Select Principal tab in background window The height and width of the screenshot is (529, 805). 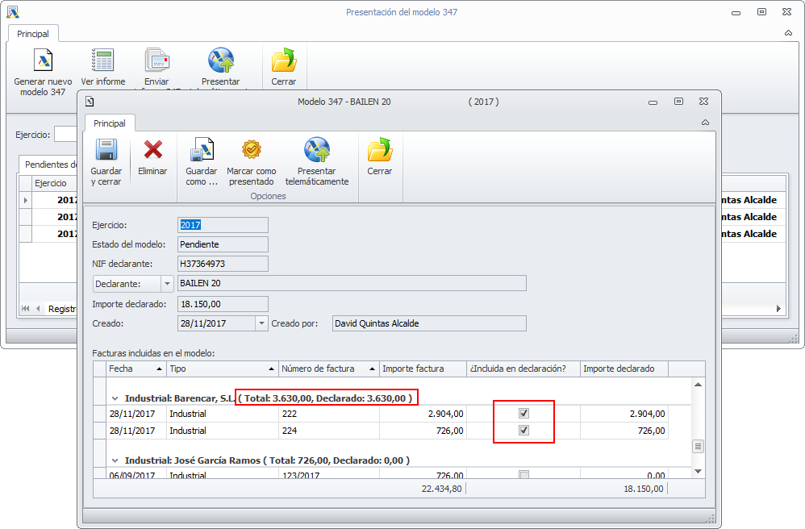(33, 34)
